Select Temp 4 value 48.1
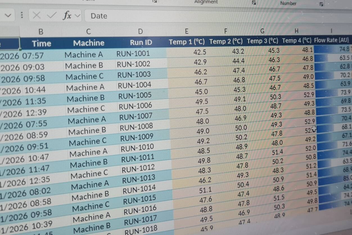Viewport: 352px width, 235px height. [307, 50]
